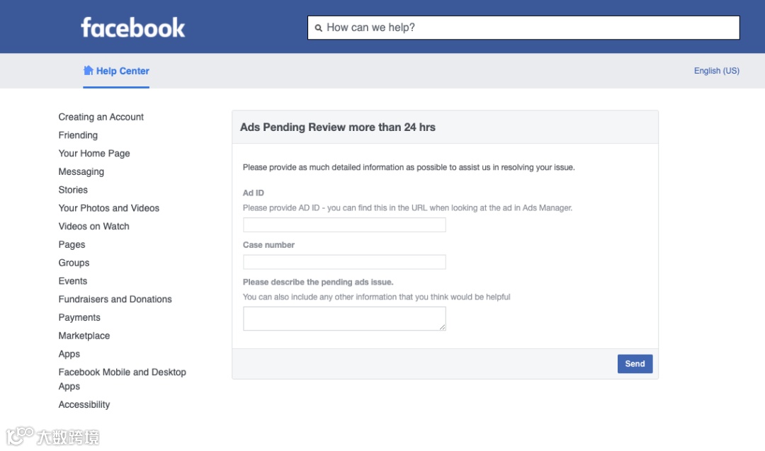This screenshot has height=451, width=765.
Task: Open Videos on Watch topic
Action: tap(93, 227)
